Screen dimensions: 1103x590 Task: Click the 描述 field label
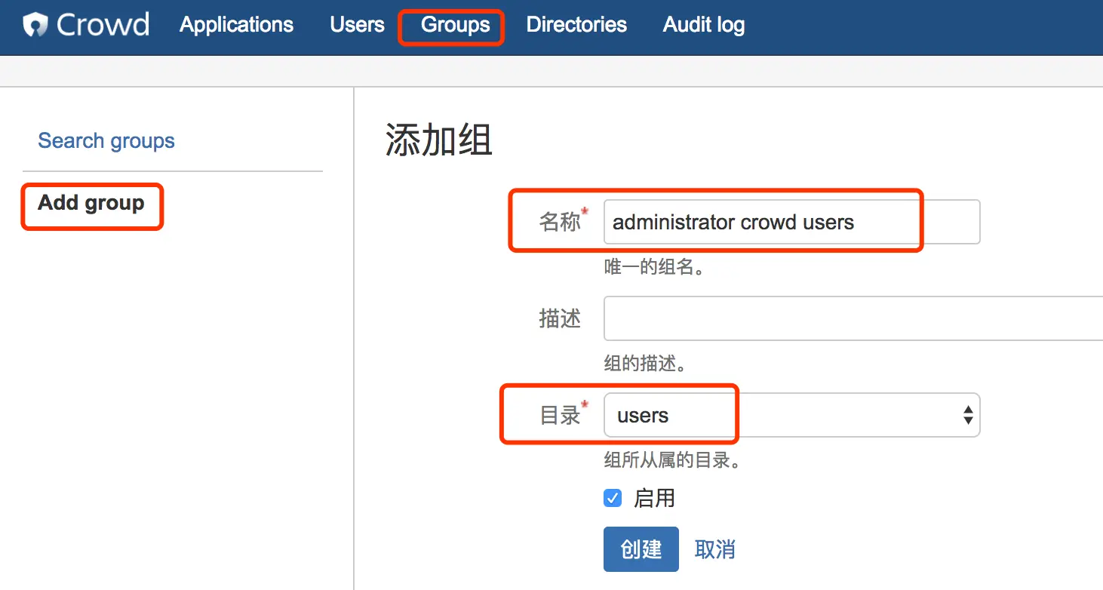click(x=560, y=319)
